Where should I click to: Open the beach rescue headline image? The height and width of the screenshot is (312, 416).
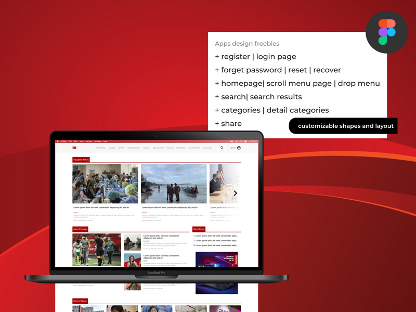pos(174,184)
